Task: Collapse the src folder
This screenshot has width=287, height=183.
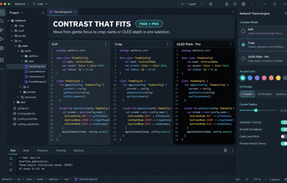Action: (12, 41)
